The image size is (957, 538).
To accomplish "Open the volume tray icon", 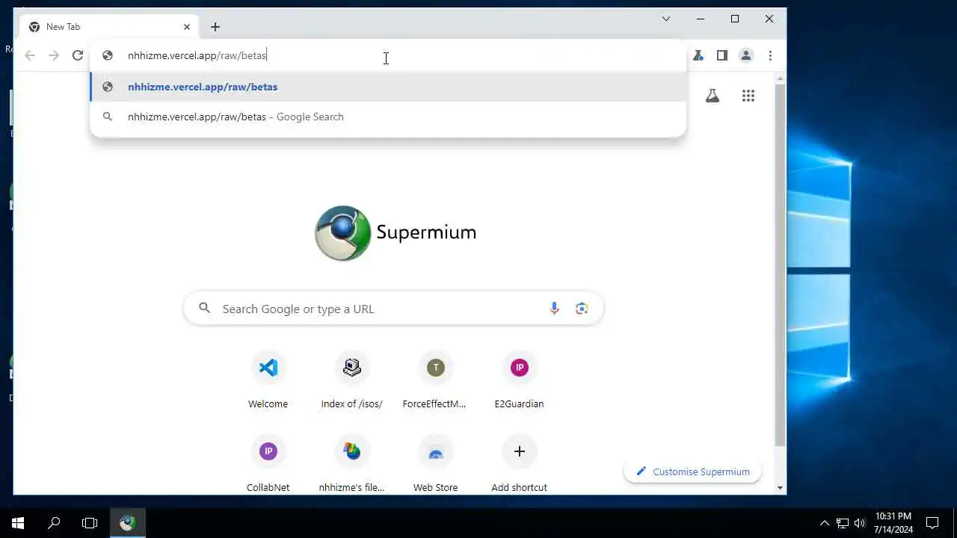I will (x=860, y=523).
